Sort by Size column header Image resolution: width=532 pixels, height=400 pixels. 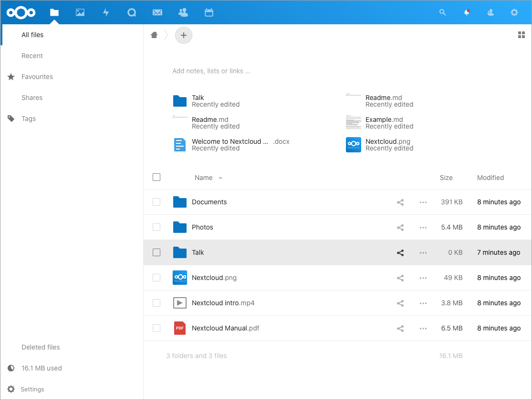[x=446, y=178]
